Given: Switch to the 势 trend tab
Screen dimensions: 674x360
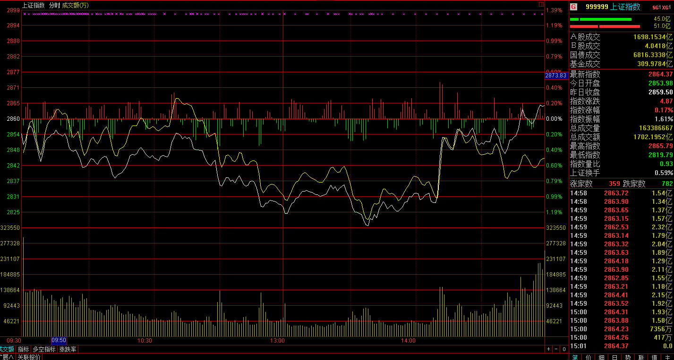Looking at the screenshot, I should [x=628, y=357].
